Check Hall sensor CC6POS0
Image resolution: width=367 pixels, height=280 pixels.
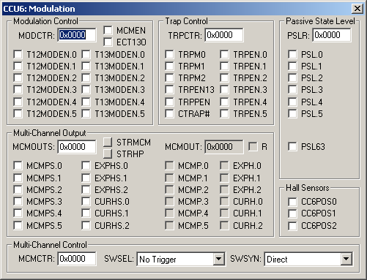pos(292,202)
